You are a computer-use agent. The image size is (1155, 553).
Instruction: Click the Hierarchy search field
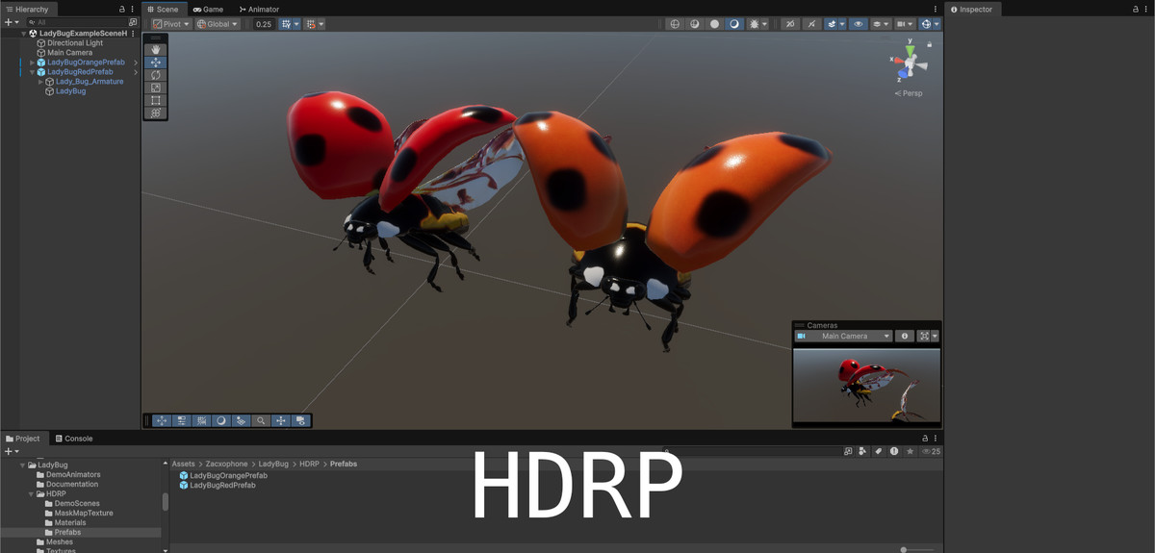77,21
